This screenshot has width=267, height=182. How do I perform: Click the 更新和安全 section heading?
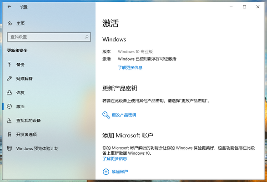click(17, 51)
